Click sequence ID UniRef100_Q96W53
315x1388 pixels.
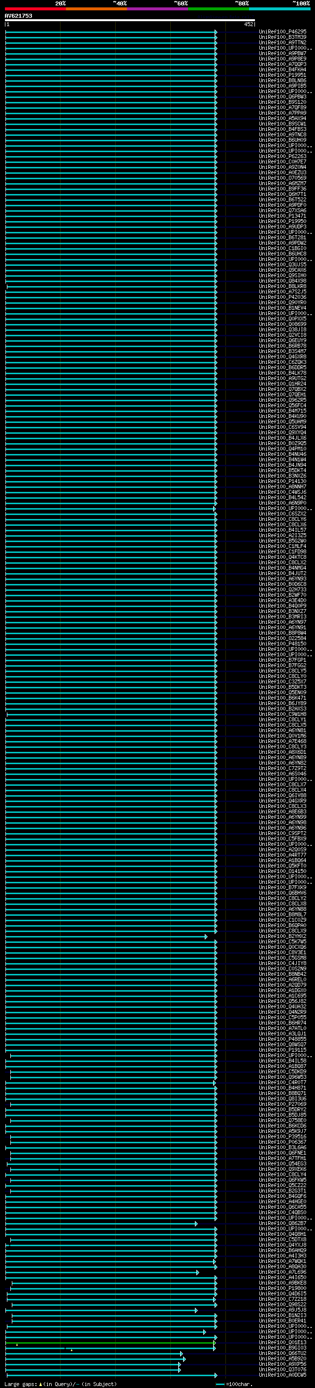pyautogui.click(x=283, y=1076)
